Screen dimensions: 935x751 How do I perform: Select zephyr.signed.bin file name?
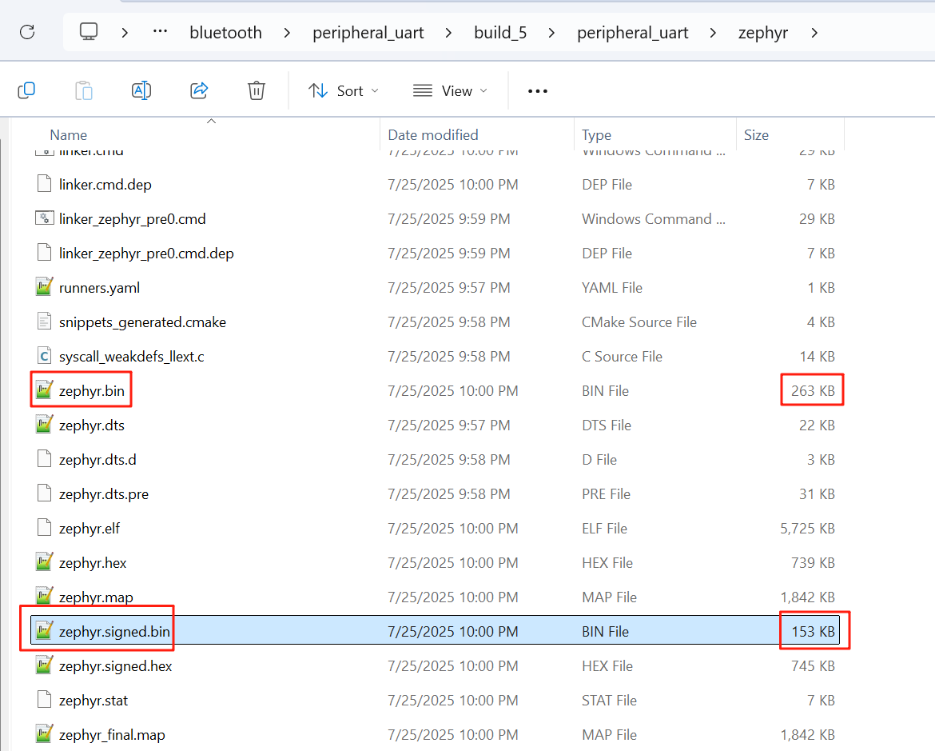[x=114, y=632]
